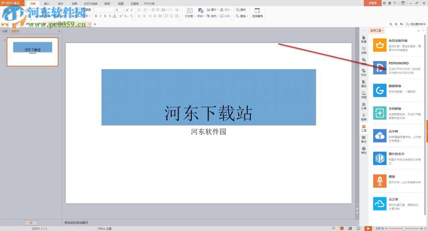428x231 pixels.
Task: Toggle Underline formatting
Action: coord(105,16)
